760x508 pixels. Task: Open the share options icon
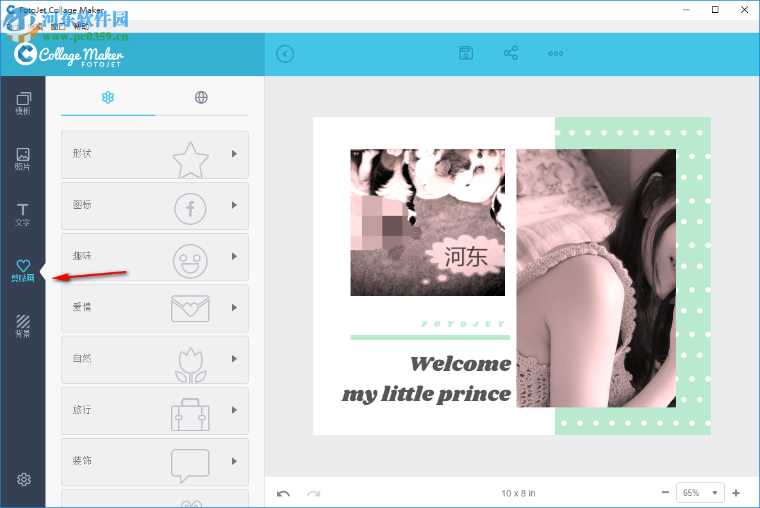(x=511, y=53)
